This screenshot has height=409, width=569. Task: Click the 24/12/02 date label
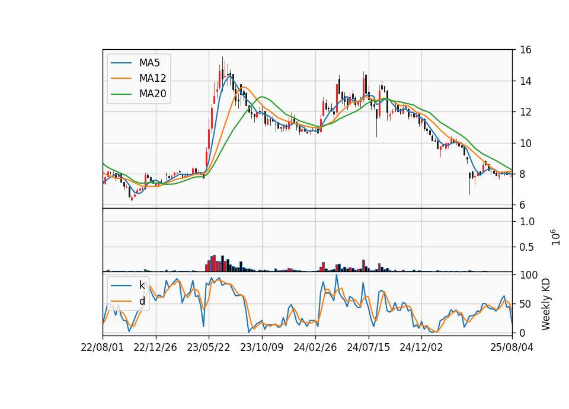point(421,347)
